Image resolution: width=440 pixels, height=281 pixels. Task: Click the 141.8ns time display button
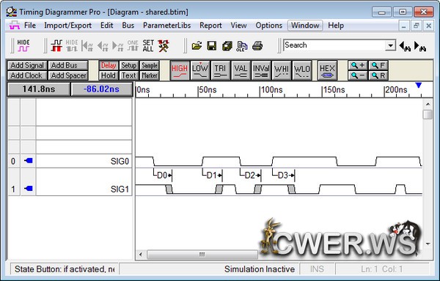[x=39, y=89]
